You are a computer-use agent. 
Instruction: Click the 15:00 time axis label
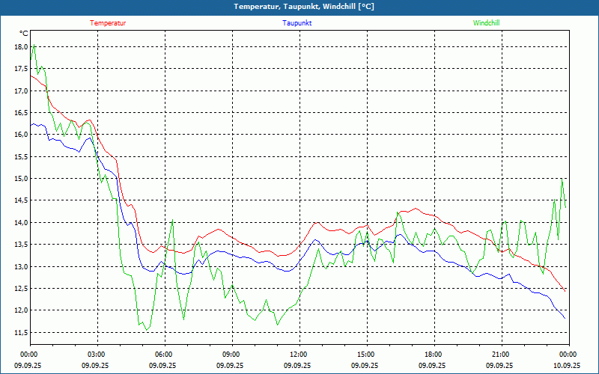pyautogui.click(x=366, y=355)
